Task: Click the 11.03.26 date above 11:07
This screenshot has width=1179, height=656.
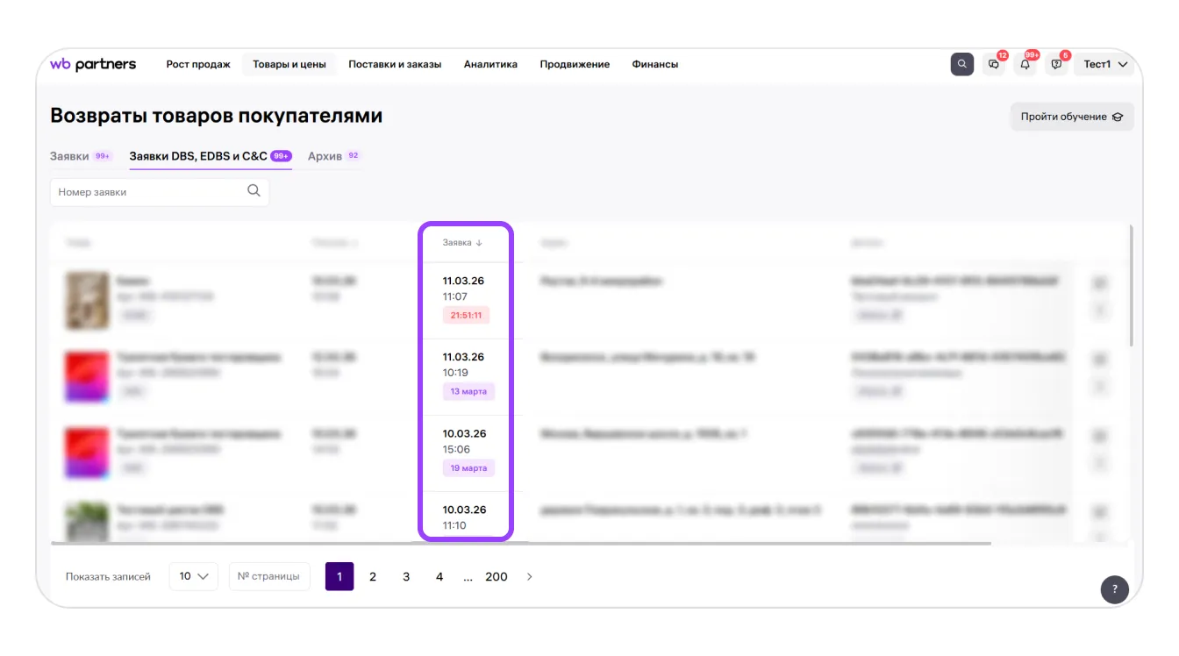Action: tap(463, 281)
